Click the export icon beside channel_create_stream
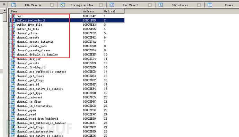Viewport: 239px width, 137px height. [13, 50]
